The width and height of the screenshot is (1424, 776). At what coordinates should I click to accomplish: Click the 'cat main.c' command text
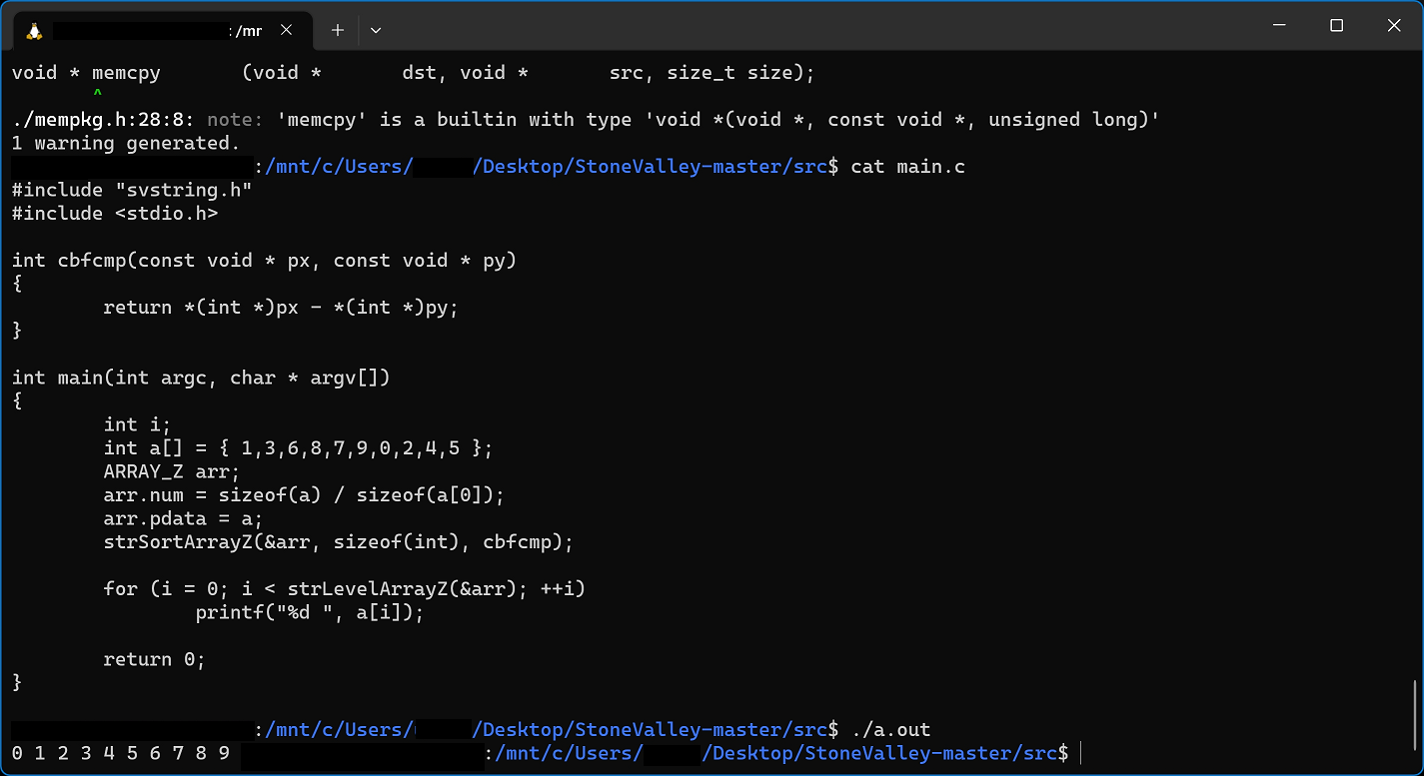(x=907, y=167)
